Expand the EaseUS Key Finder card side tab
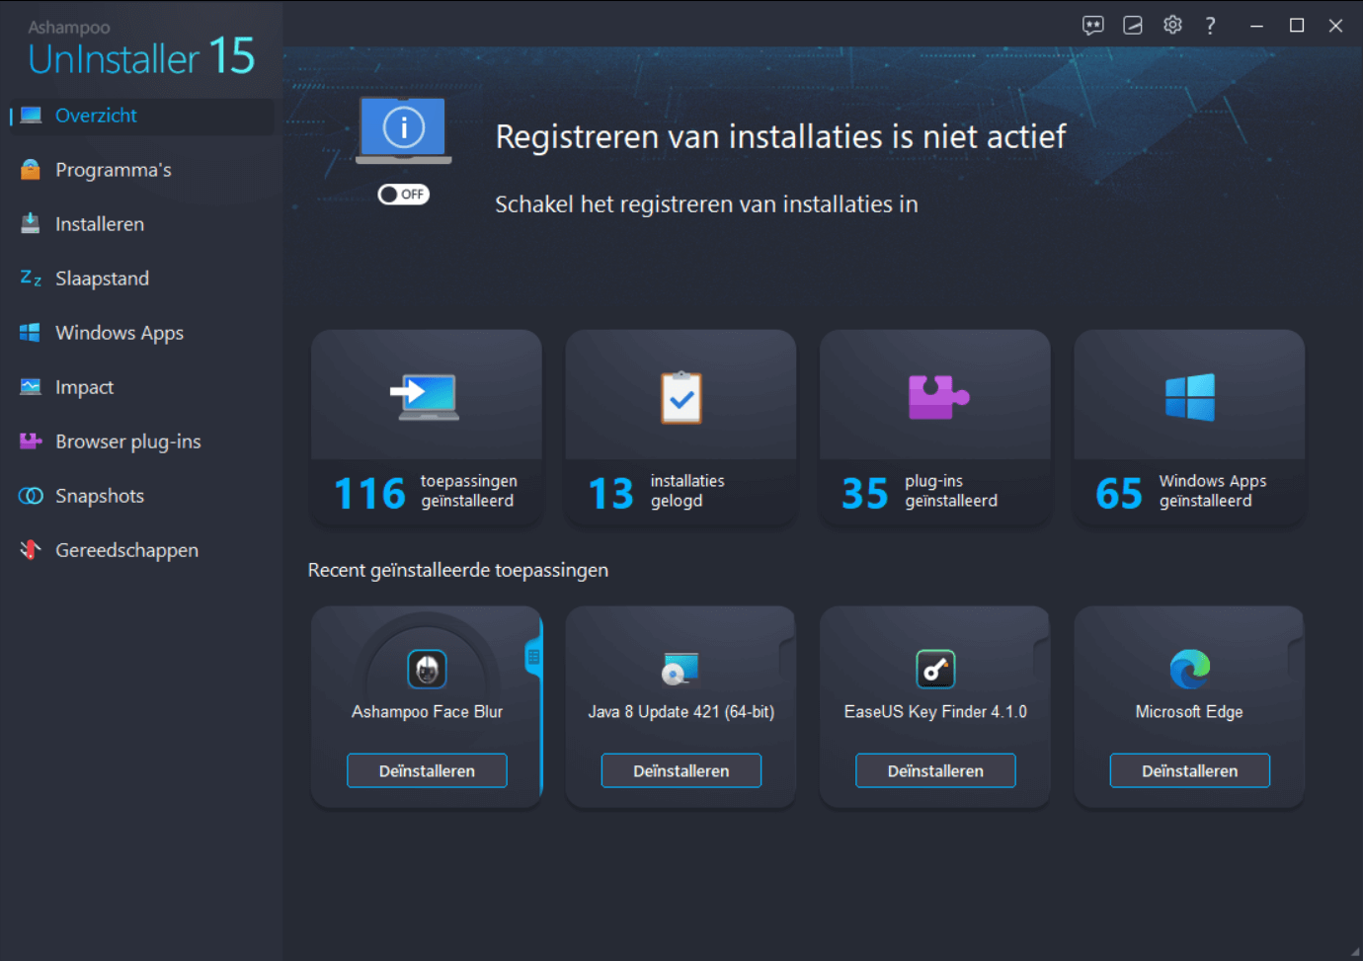This screenshot has width=1363, height=961. (1042, 657)
